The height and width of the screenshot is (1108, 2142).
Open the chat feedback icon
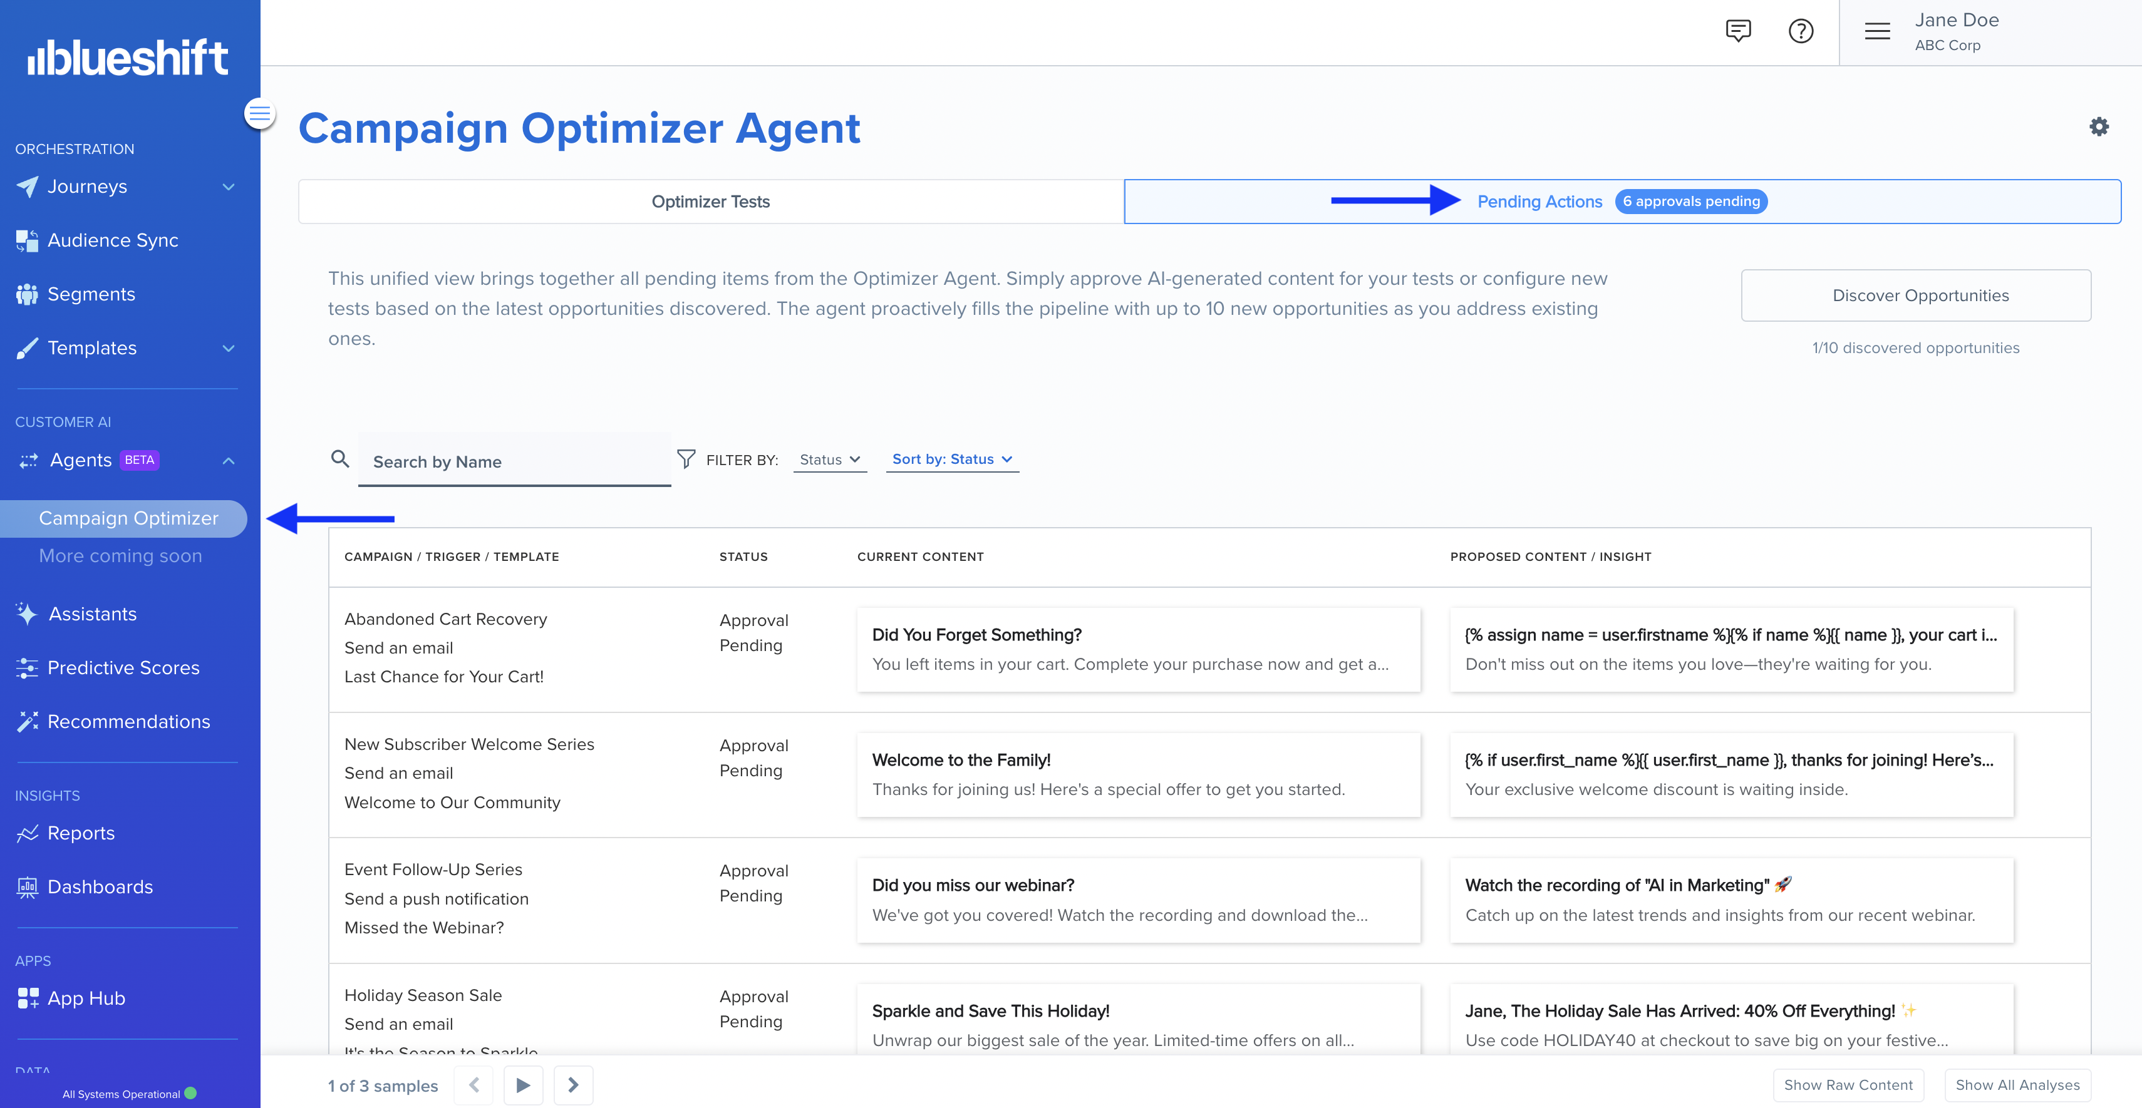pyautogui.click(x=1738, y=31)
